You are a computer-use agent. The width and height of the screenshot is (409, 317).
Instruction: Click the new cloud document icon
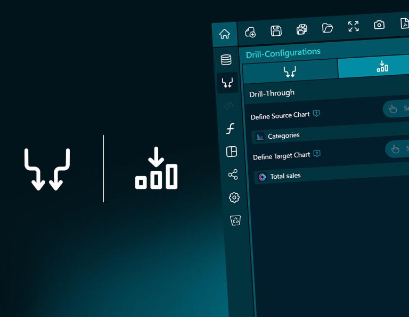click(250, 32)
